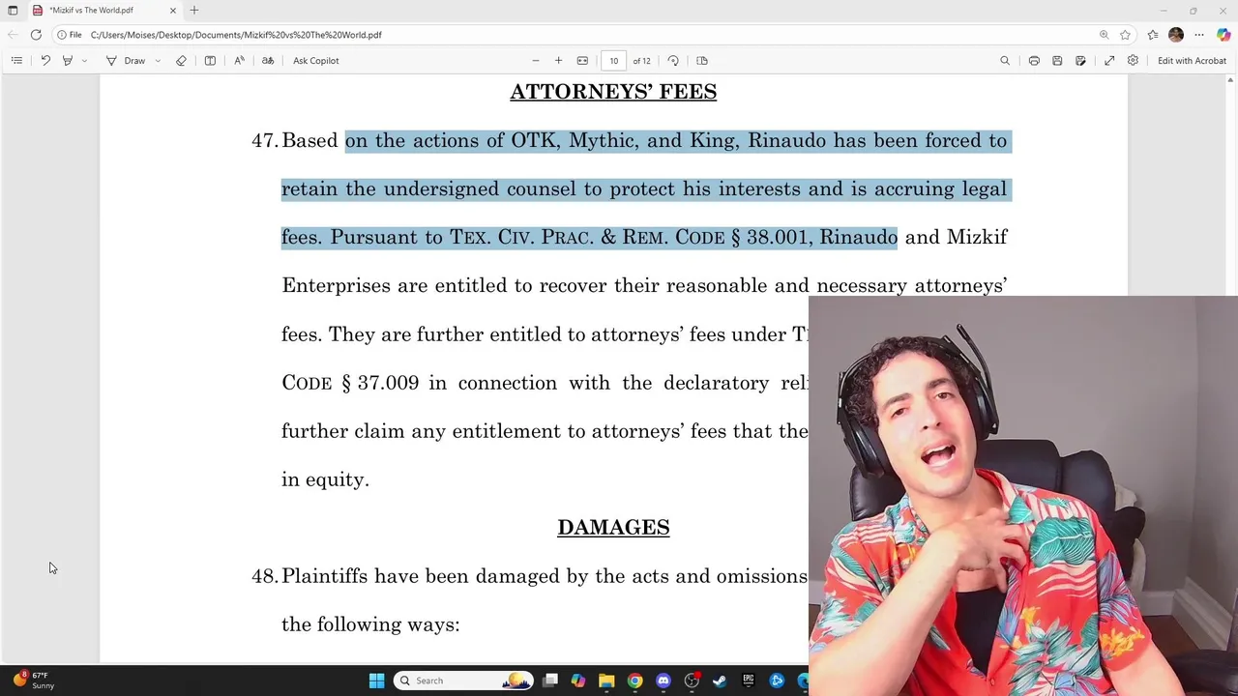Open Epic Games Launcher from the taskbar
The width and height of the screenshot is (1238, 696).
[x=749, y=681]
